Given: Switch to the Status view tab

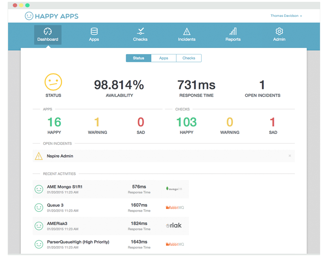Looking at the screenshot, I should tap(139, 58).
